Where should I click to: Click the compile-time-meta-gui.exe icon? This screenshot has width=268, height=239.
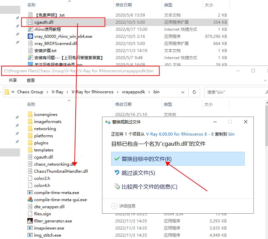coord(30,199)
